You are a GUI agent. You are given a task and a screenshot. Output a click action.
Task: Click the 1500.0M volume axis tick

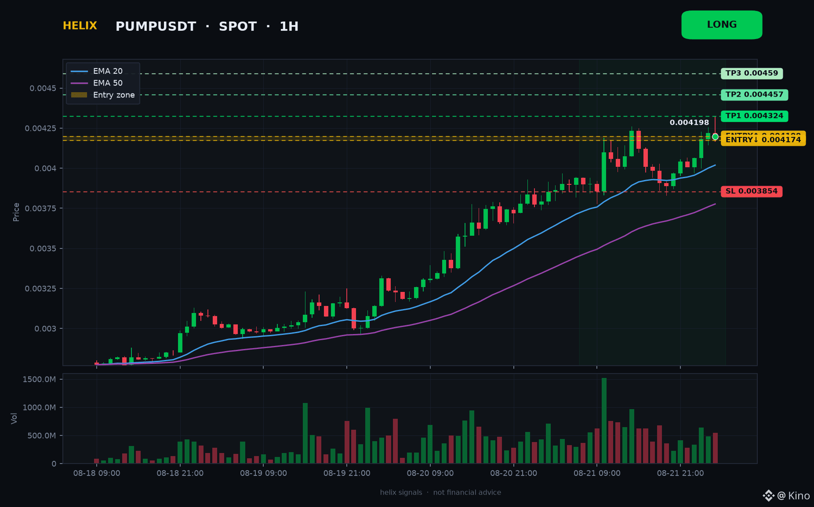click(39, 379)
